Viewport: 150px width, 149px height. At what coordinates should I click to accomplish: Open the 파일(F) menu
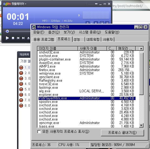(39, 32)
